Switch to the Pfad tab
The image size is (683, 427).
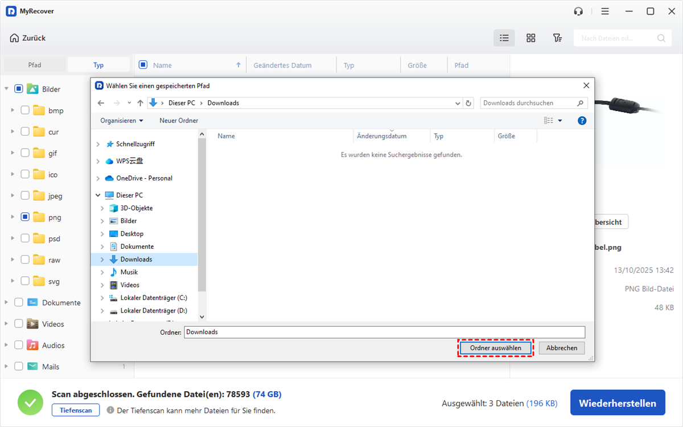35,65
